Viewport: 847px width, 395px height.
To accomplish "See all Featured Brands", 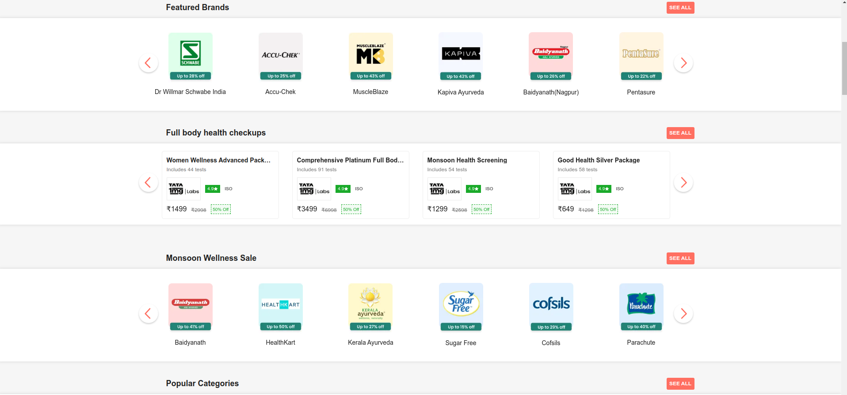I will point(680,8).
